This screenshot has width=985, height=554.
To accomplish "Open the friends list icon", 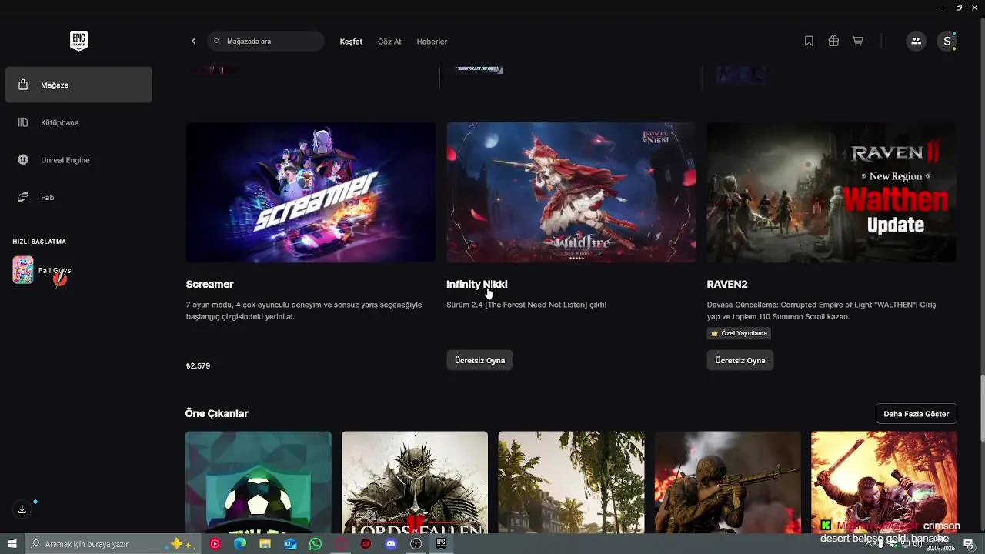I will click(x=916, y=42).
